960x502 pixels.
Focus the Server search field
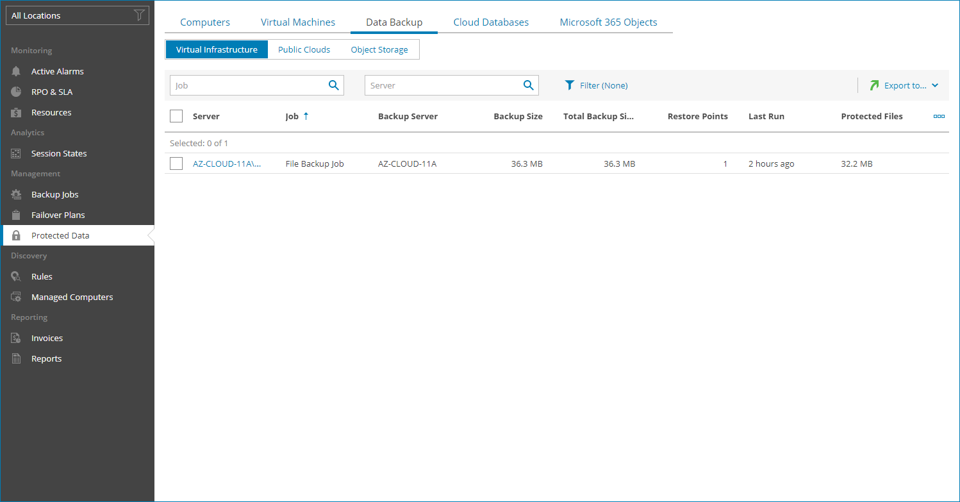coord(452,85)
